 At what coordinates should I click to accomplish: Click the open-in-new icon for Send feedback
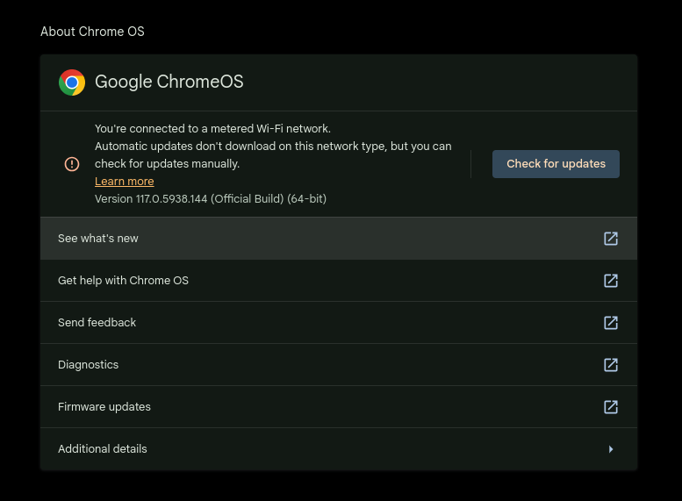coord(611,323)
